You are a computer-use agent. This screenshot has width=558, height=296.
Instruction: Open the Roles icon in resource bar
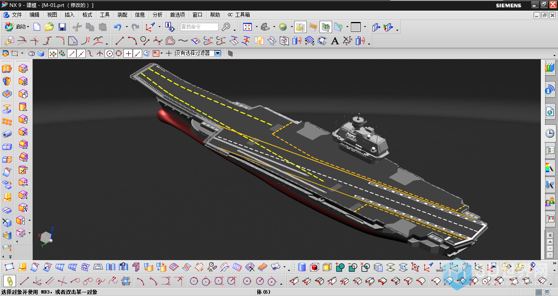pyautogui.click(x=550, y=201)
